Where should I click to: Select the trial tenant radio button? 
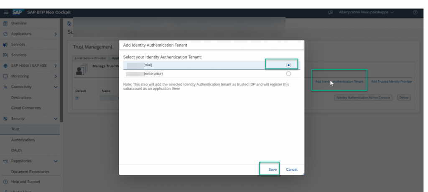click(x=288, y=65)
